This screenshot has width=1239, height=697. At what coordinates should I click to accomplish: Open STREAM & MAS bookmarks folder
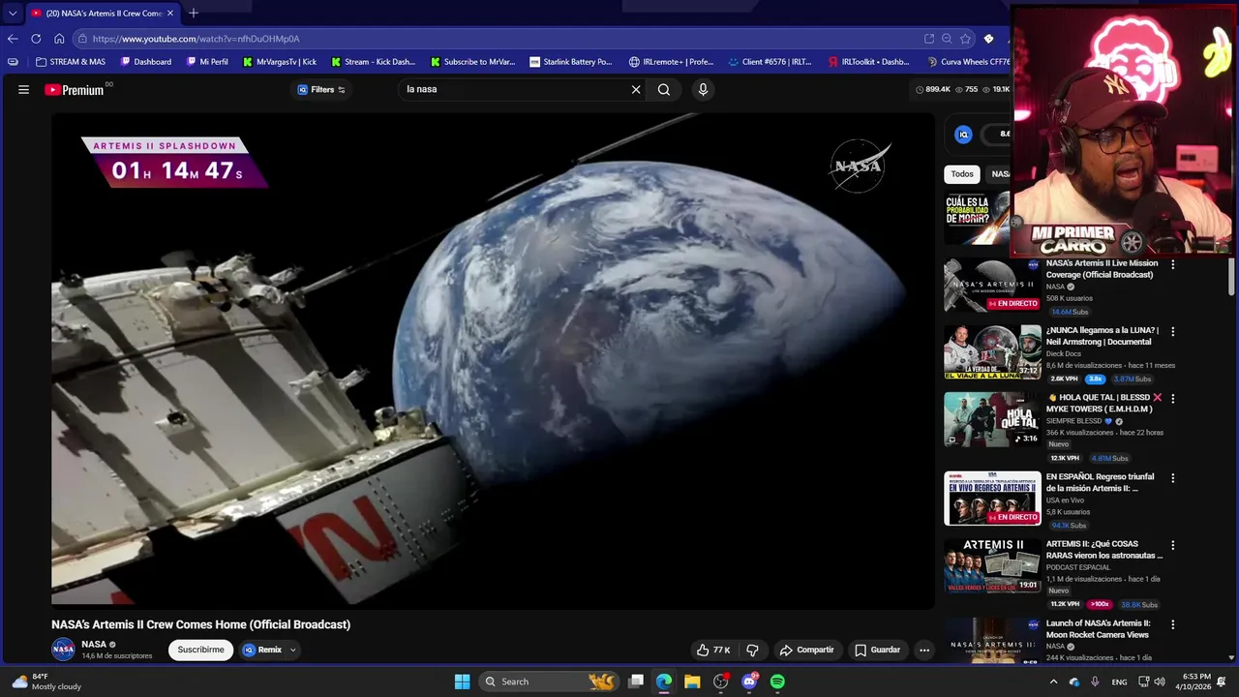click(x=71, y=62)
